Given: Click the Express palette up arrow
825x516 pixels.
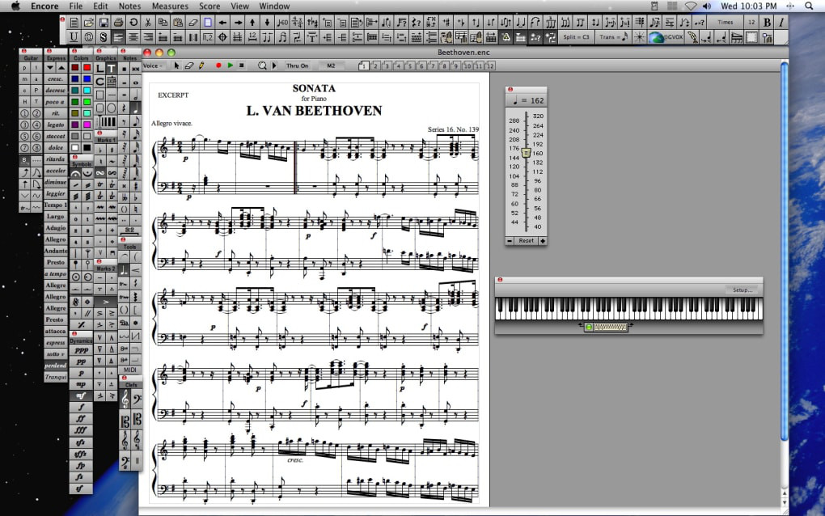Looking at the screenshot, I should pos(61,68).
